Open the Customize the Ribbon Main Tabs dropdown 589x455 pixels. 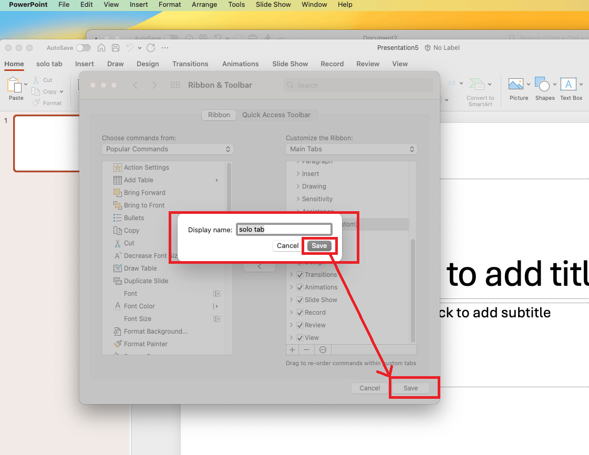pos(351,149)
